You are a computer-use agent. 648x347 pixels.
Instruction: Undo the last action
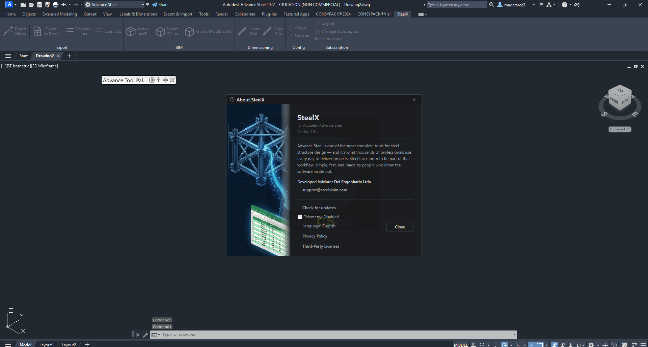pos(64,5)
